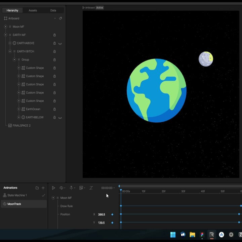Collapse the EARTH BITCH group
The image size is (242, 242).
pos(10,51)
